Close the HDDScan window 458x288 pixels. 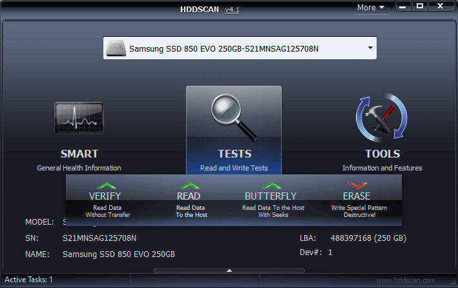tap(440, 6)
